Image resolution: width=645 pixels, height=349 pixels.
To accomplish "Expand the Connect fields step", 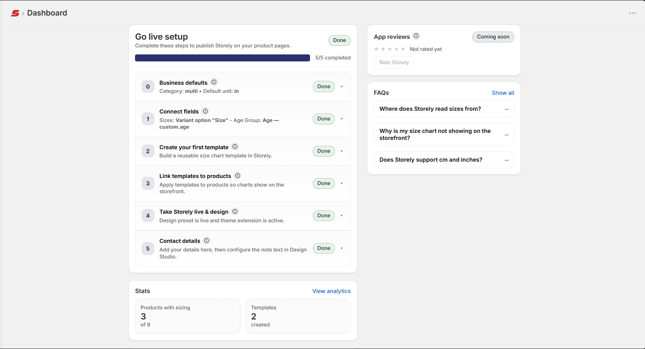I will 342,119.
